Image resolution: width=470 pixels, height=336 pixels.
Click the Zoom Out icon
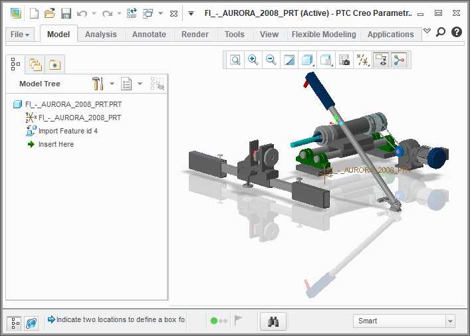pos(271,60)
